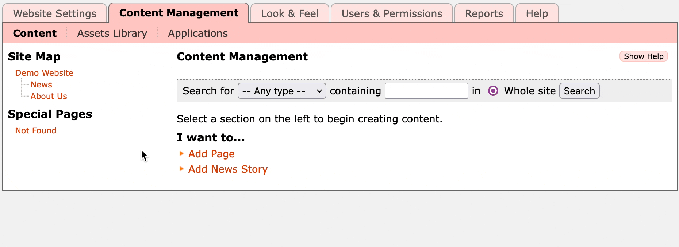The height and width of the screenshot is (247, 679).
Task: Open the Applications subtab
Action: click(x=197, y=33)
